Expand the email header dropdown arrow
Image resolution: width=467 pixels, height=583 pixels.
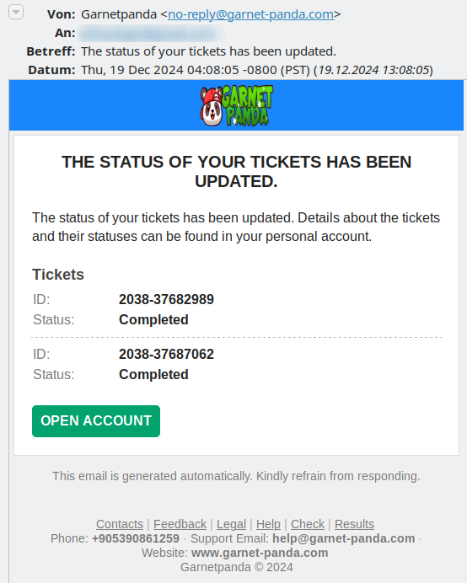16,13
